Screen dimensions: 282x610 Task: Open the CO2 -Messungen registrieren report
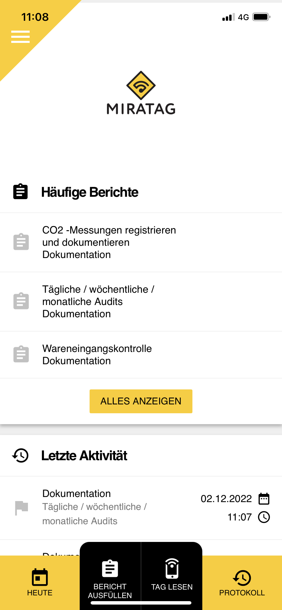click(x=141, y=242)
